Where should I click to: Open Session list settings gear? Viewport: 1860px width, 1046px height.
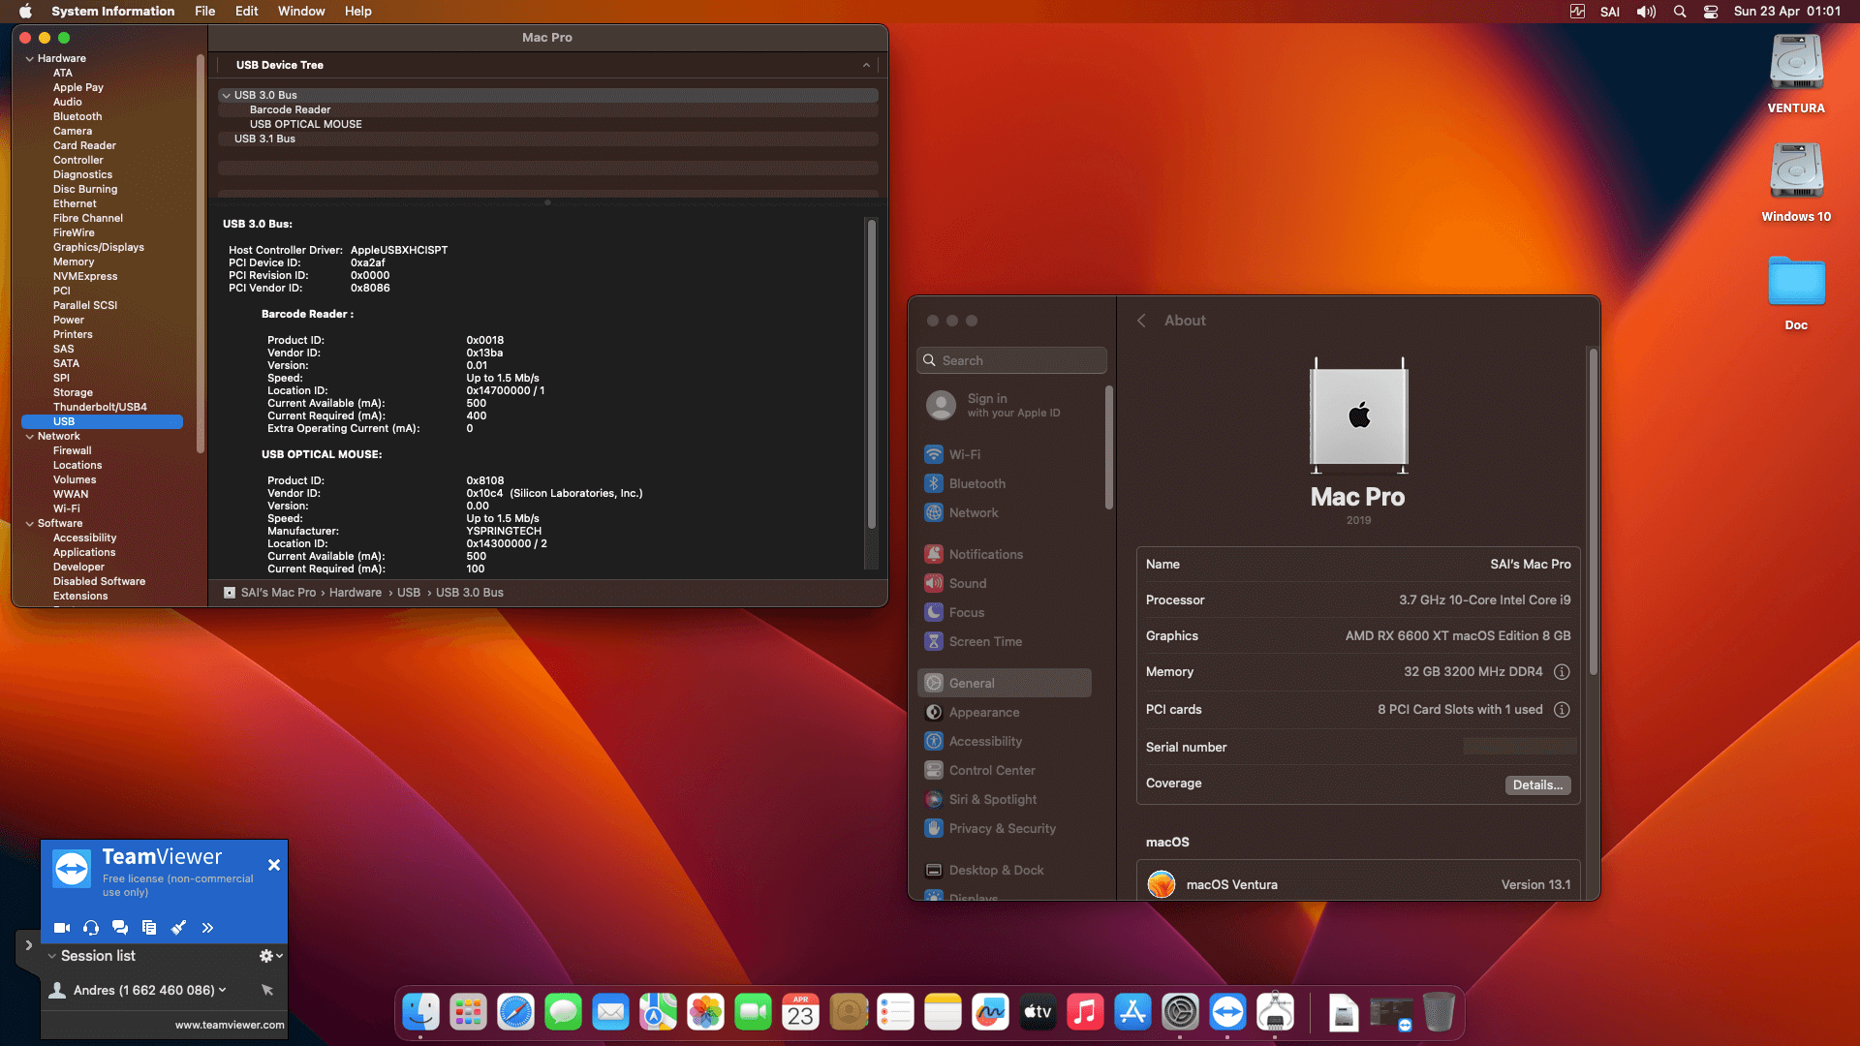point(264,955)
